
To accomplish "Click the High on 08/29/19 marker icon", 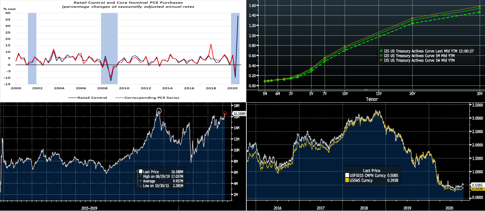I will (141, 176).
